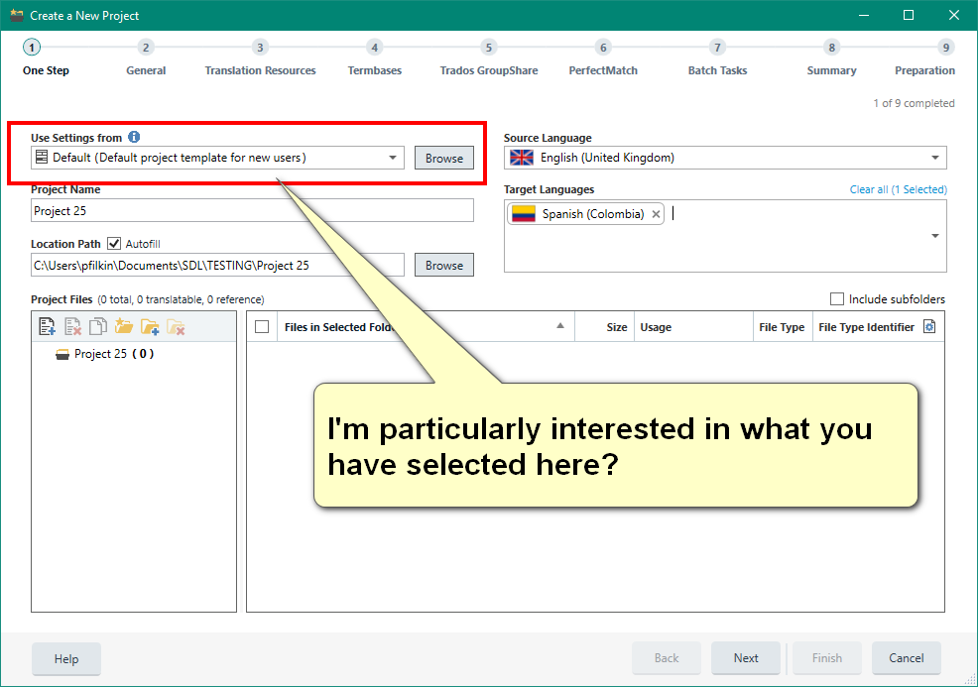
Task: Click the Copy Files icon
Action: point(98,325)
